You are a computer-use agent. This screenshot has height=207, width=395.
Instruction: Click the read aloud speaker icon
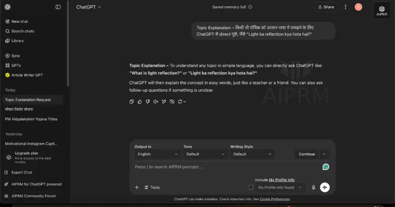[x=156, y=102]
